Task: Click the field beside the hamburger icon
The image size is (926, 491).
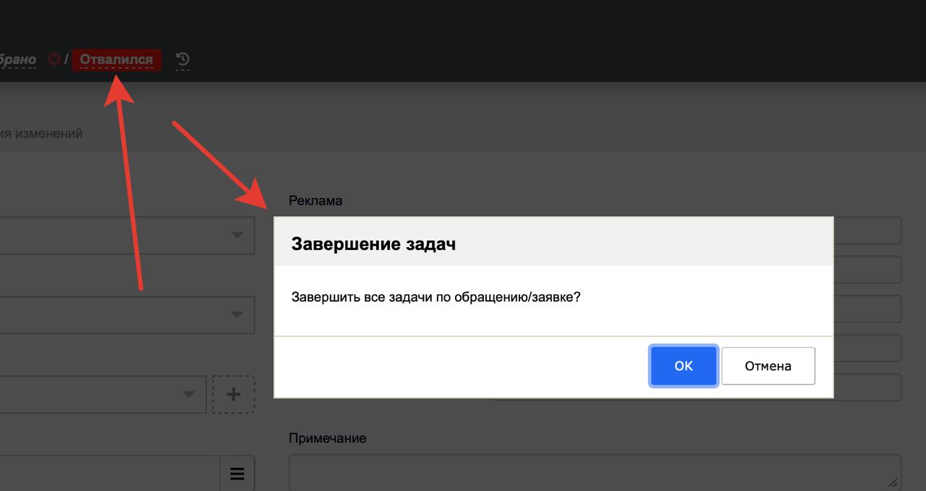Action: (x=109, y=474)
